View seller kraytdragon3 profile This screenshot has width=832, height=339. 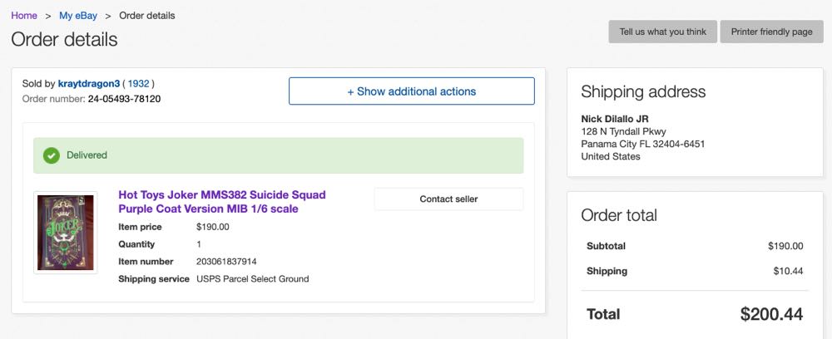tap(89, 84)
